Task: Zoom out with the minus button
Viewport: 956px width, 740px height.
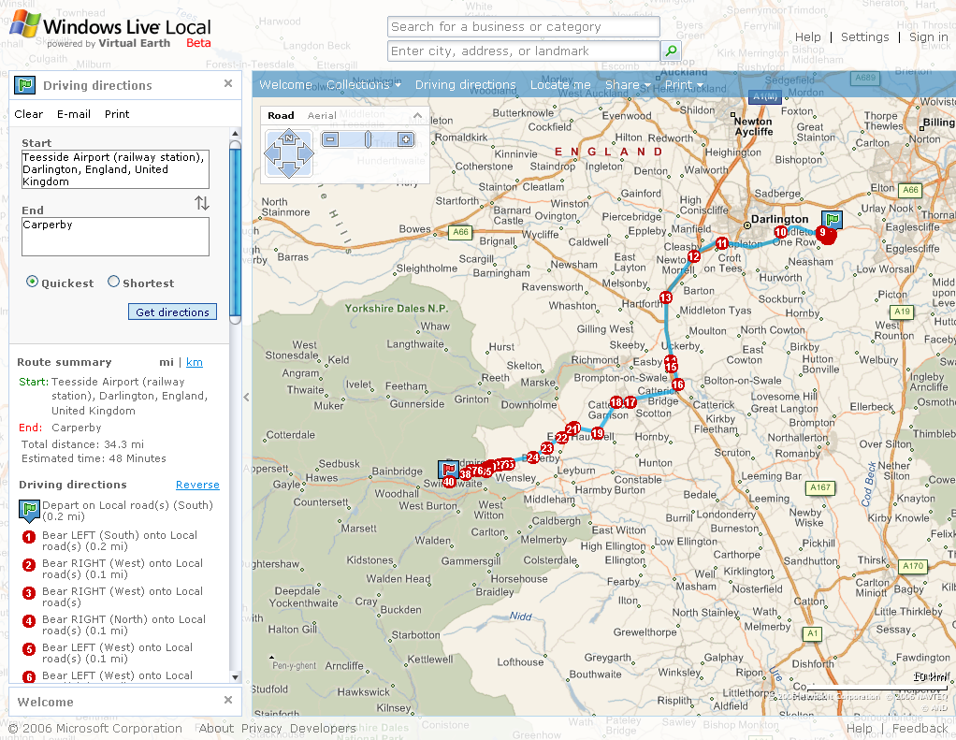Action: click(x=330, y=139)
